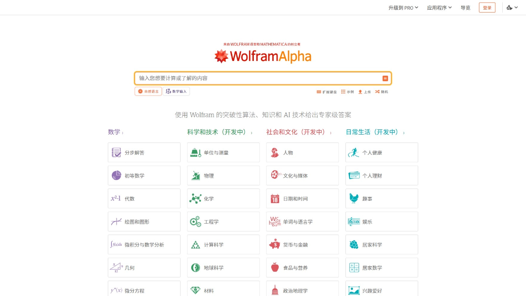Open the 化学 chemistry category
This screenshot has height=296, width=526.
pyautogui.click(x=224, y=199)
